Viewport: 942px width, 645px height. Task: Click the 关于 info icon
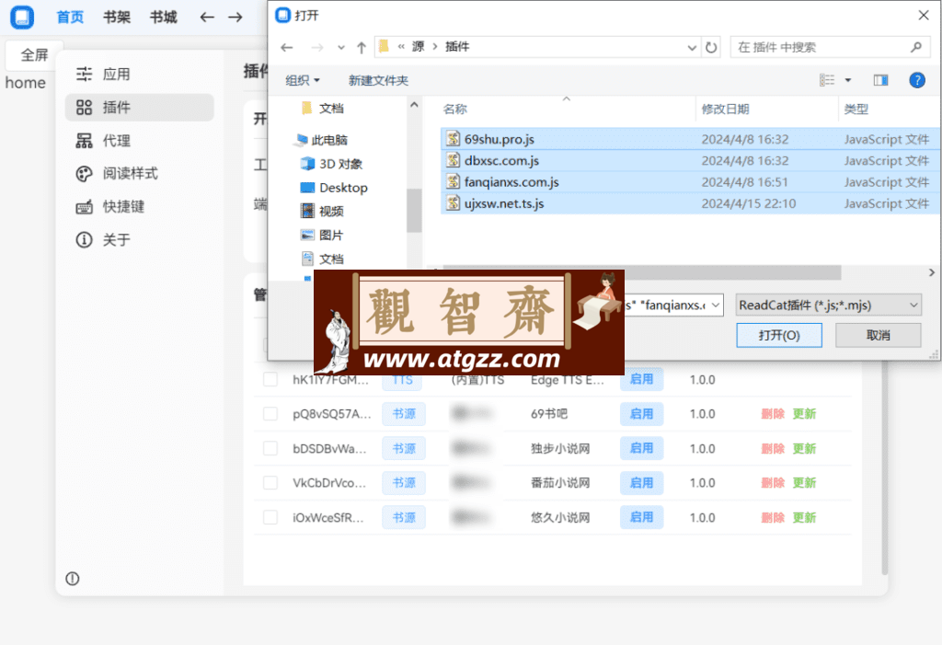point(84,240)
